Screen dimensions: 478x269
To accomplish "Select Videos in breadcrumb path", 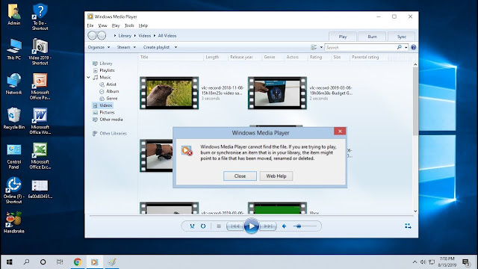I will (x=144, y=36).
